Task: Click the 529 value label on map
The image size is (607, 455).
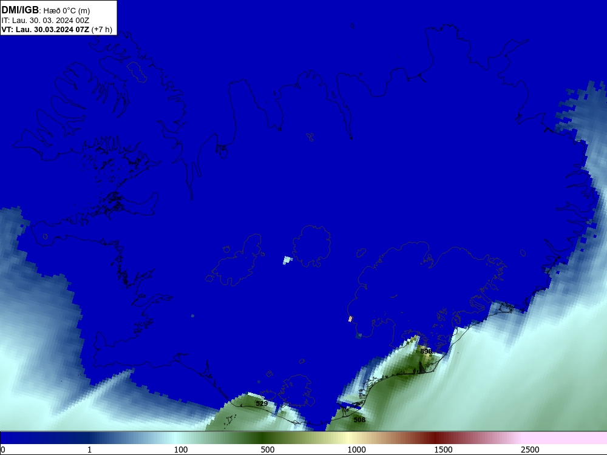Action: [262, 403]
